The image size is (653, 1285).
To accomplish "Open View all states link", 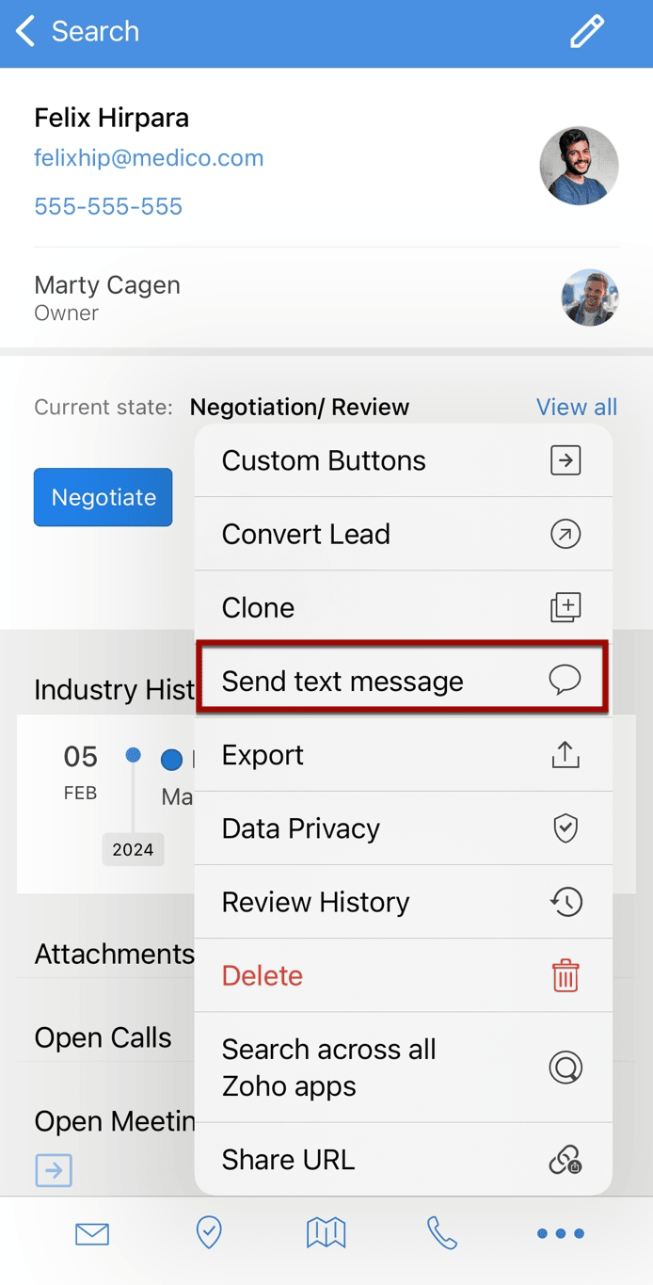I will pos(577,407).
